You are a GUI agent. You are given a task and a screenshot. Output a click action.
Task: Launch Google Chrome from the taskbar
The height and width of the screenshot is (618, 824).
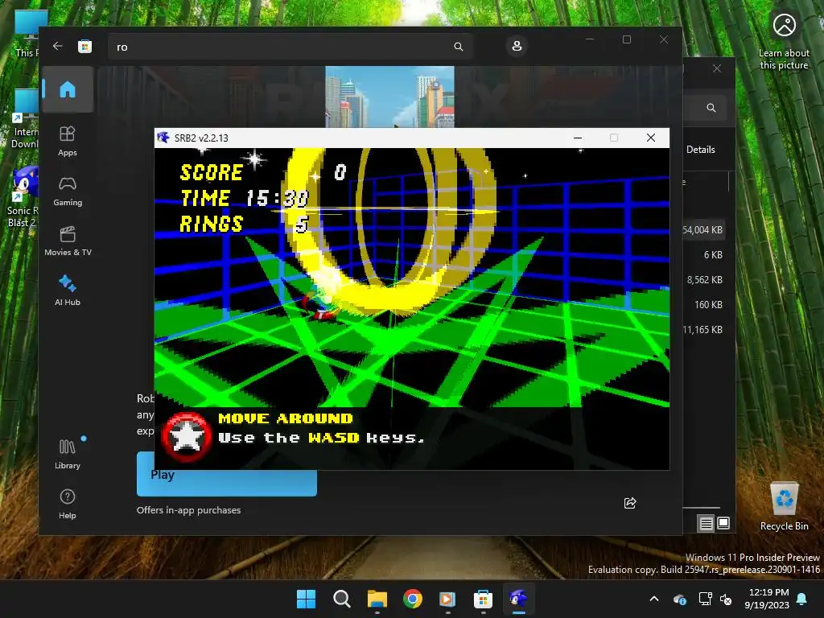click(x=413, y=599)
